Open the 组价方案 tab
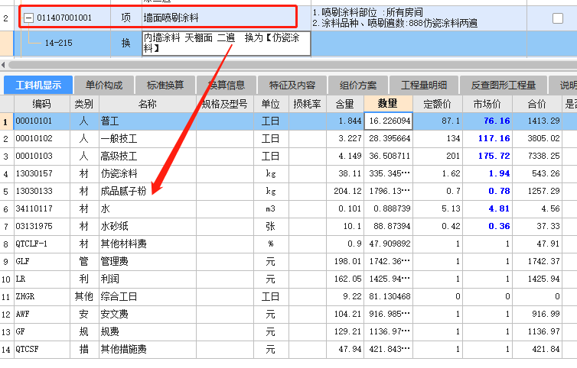This screenshot has width=577, height=368. (357, 86)
